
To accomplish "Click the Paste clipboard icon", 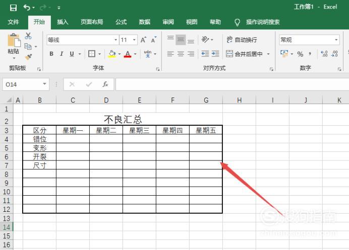I will 14,40.
